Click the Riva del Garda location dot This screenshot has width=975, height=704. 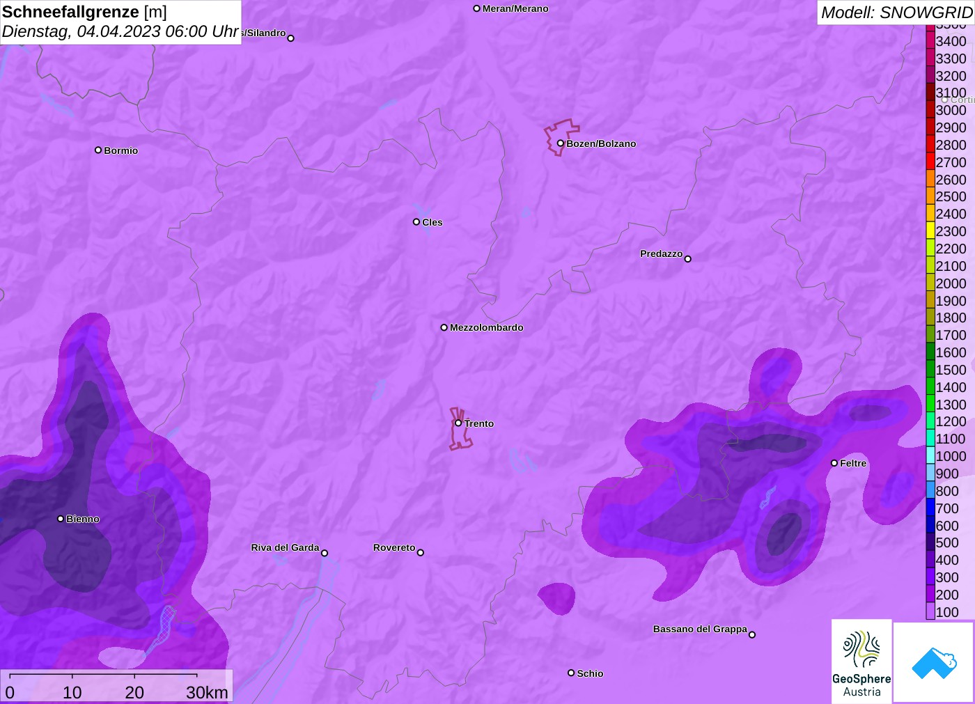pos(325,553)
